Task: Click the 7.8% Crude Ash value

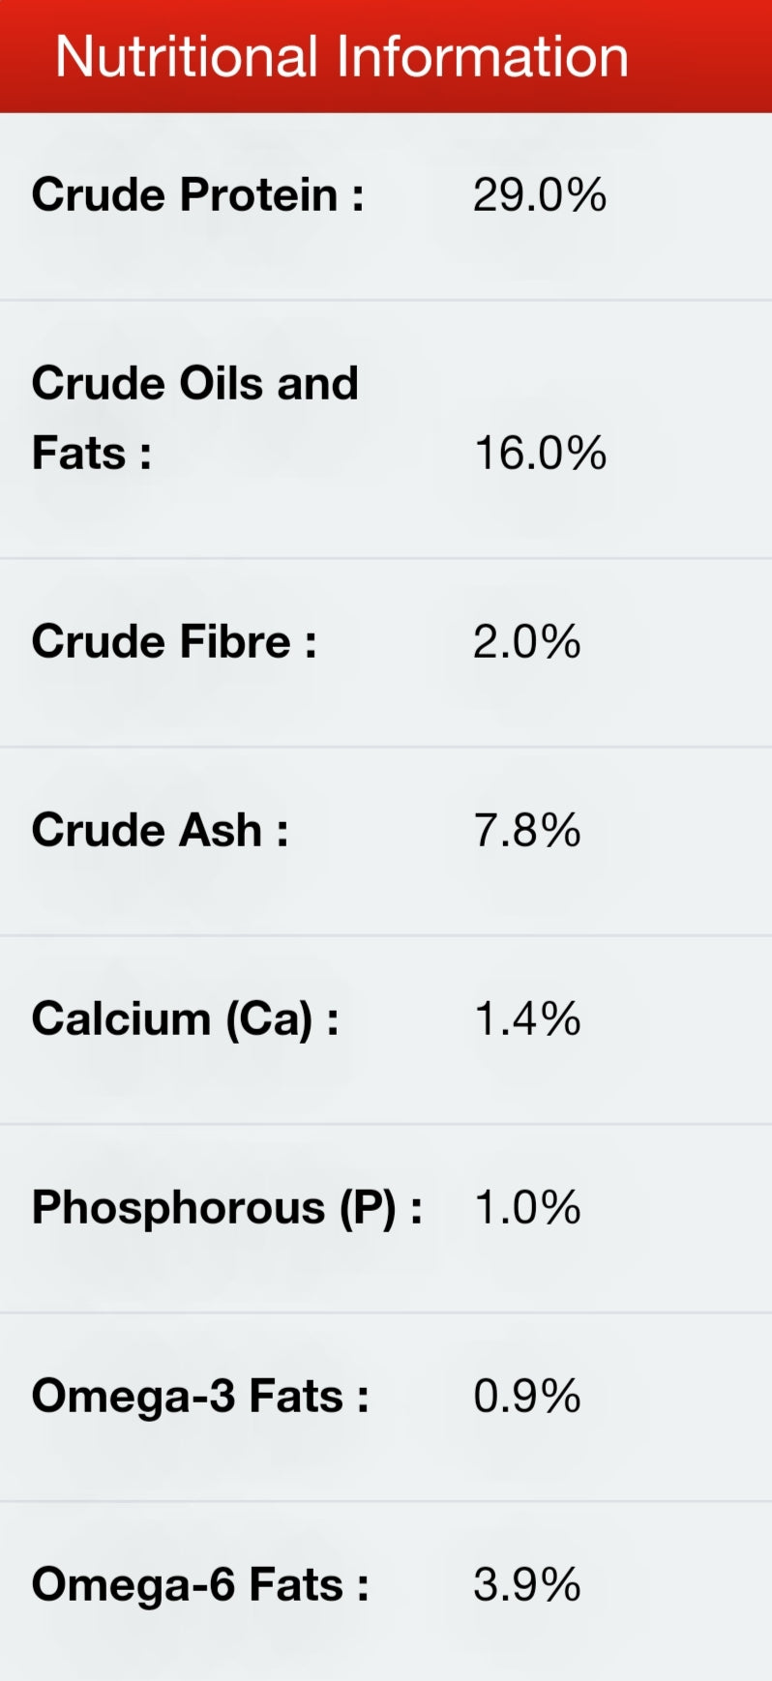Action: [x=526, y=830]
